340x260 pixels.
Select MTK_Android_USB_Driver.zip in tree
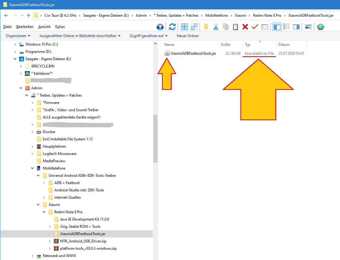83,241
